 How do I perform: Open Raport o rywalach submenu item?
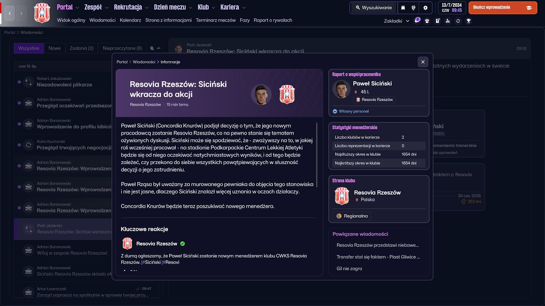273,20
